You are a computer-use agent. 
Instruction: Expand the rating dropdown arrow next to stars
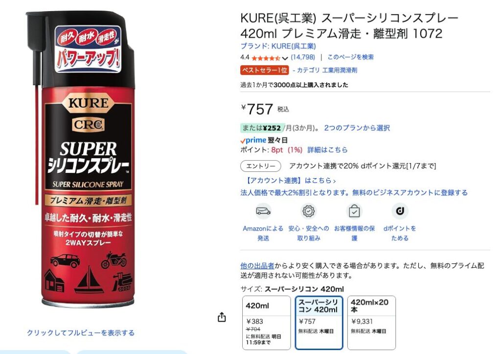(x=285, y=58)
